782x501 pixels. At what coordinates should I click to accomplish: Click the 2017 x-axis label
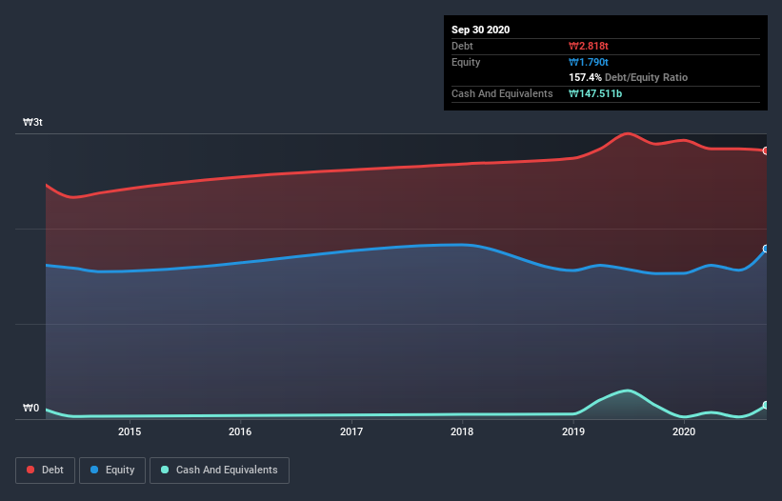click(351, 431)
